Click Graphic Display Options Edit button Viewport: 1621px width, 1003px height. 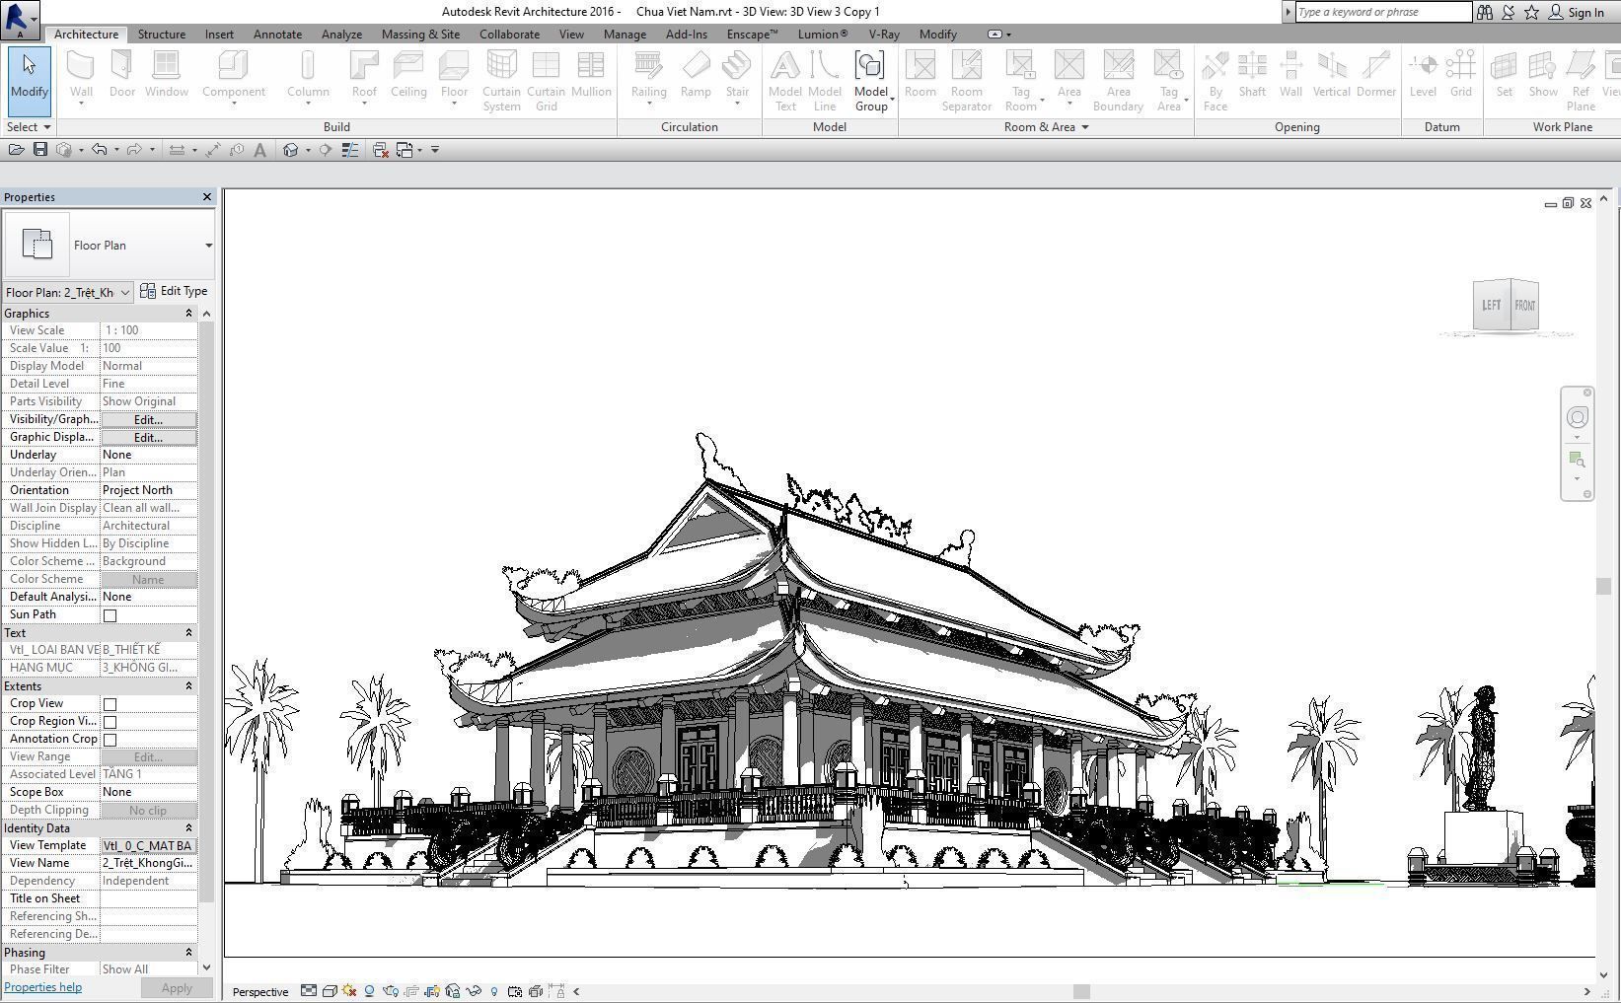coord(148,437)
